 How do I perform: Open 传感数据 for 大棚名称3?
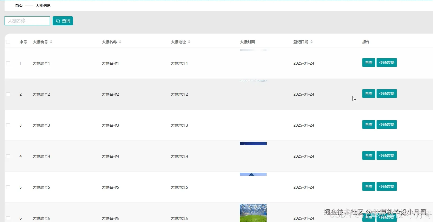click(386, 124)
